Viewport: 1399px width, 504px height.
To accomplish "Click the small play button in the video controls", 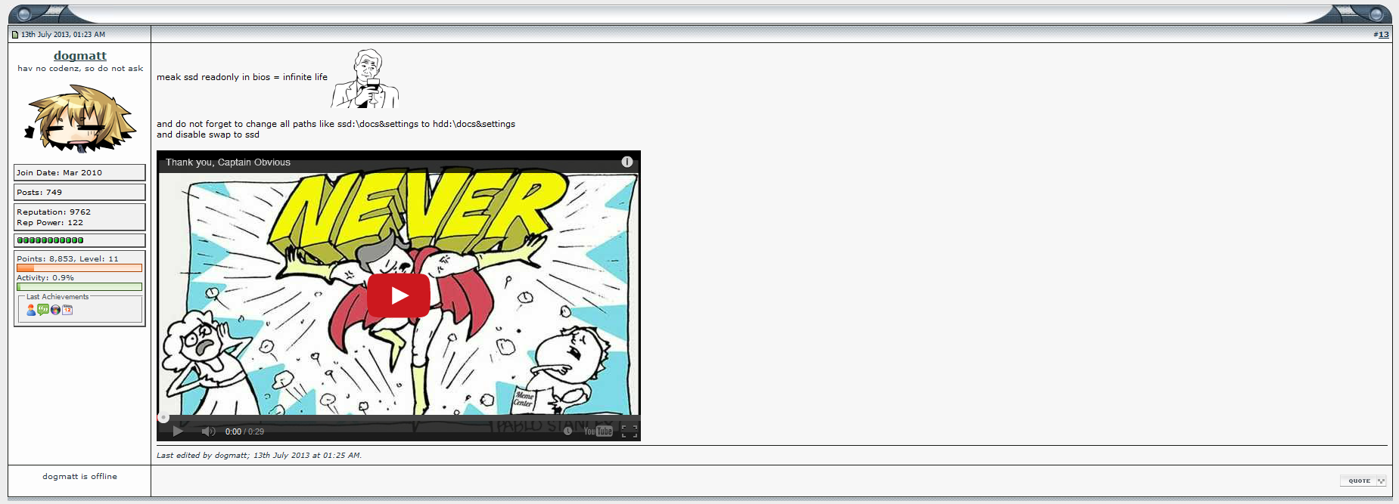I will coord(178,431).
